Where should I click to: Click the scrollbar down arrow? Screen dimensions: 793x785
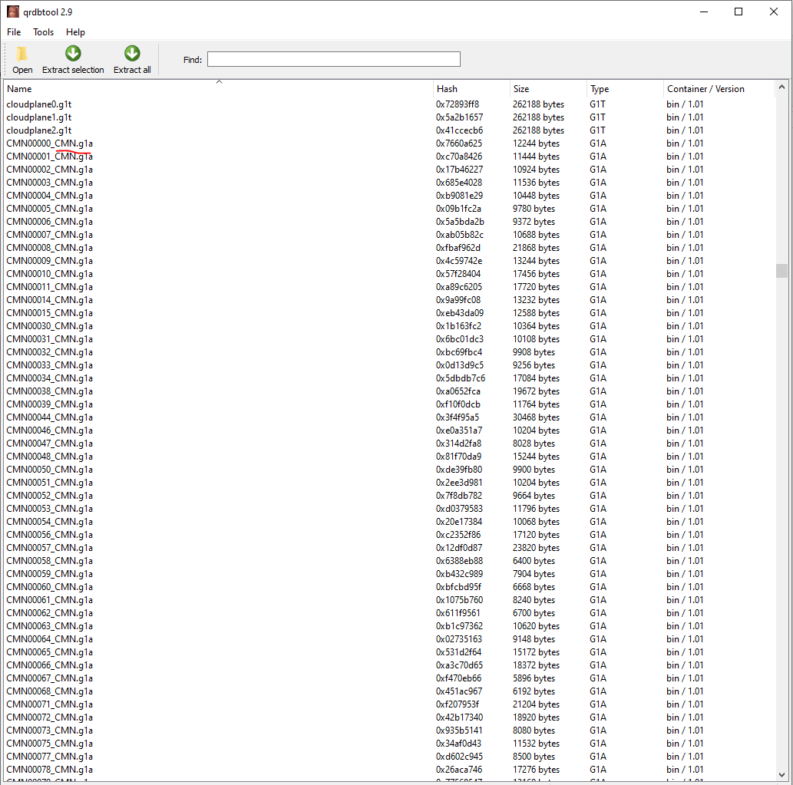(782, 775)
